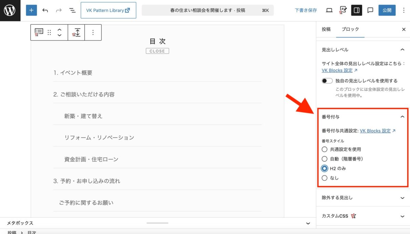Select the 自動（階層番号） radio option
410x234 pixels.
(x=325, y=159)
